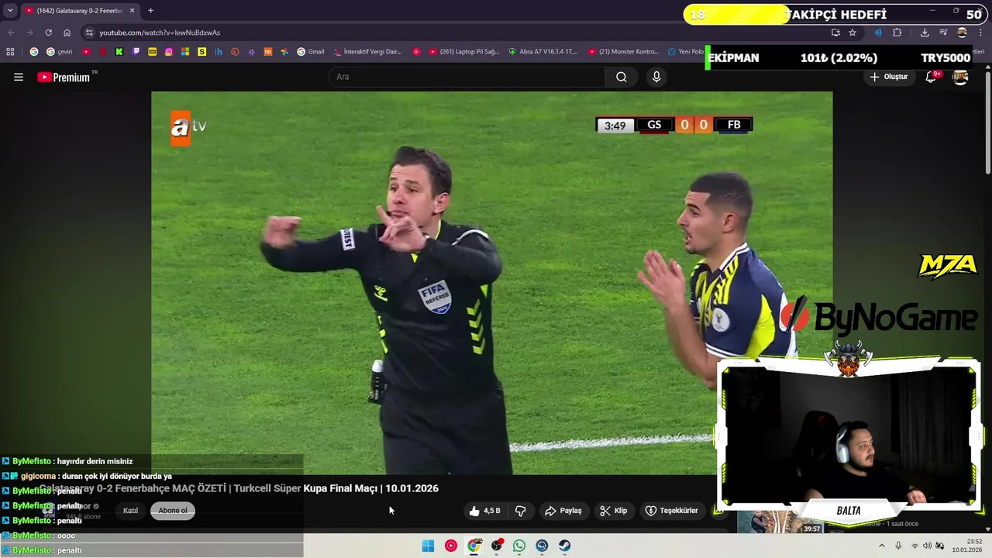Open the Twitch bookmark icon

136,52
